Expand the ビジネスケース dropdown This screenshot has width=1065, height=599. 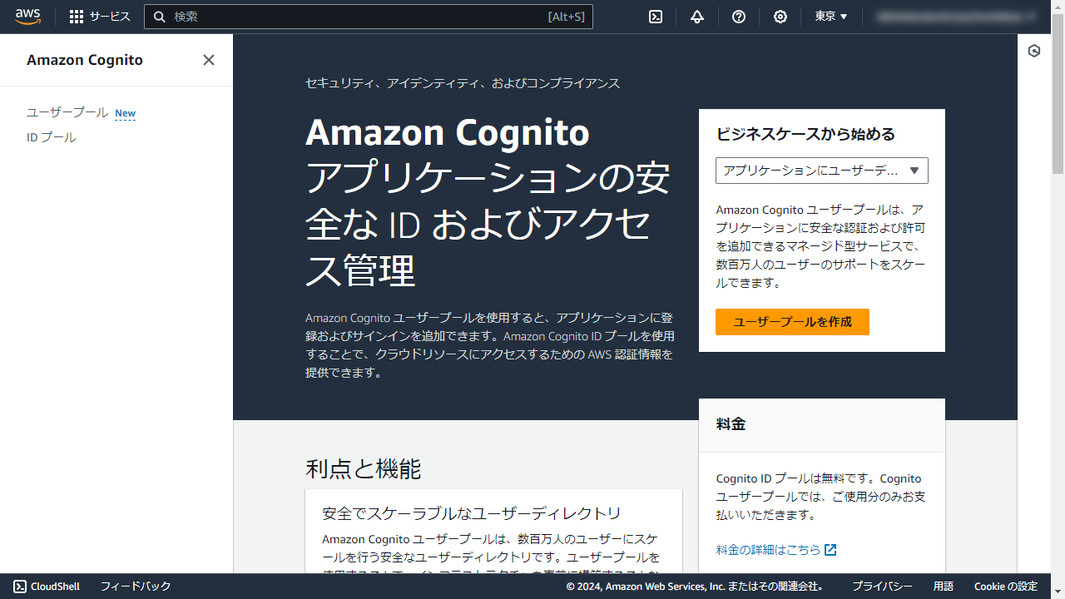822,171
